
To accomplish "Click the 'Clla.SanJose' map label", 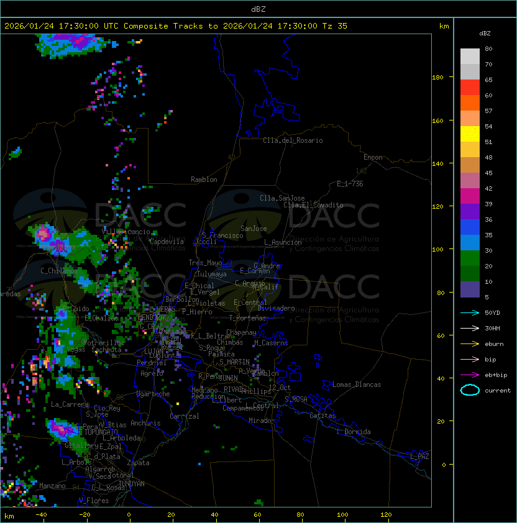I will tap(282, 198).
